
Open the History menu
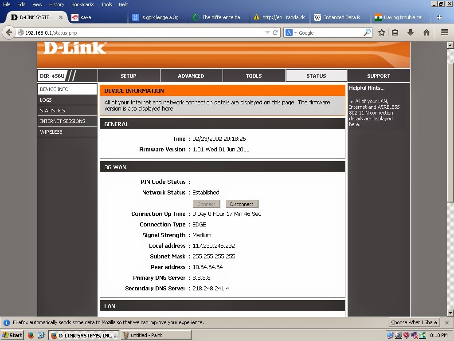(x=56, y=4)
